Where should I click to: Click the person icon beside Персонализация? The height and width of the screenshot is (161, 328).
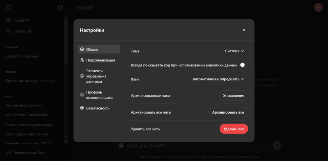[x=82, y=60]
